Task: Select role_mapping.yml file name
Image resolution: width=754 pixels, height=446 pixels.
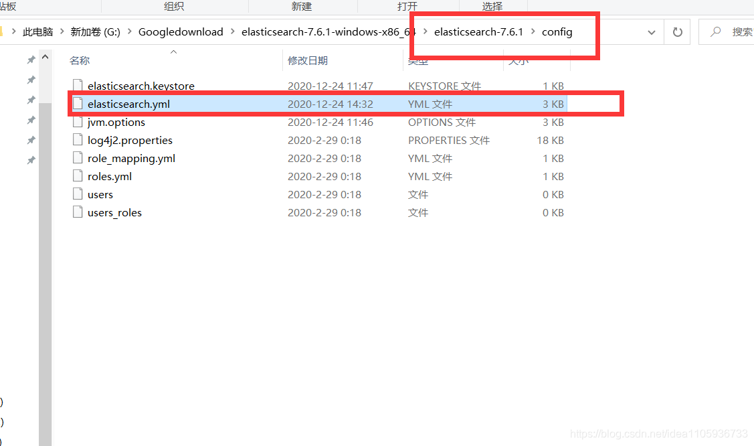Action: click(131, 158)
